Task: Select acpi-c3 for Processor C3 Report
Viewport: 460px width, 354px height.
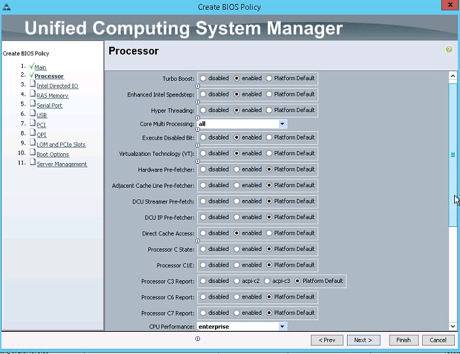Action: coord(267,281)
